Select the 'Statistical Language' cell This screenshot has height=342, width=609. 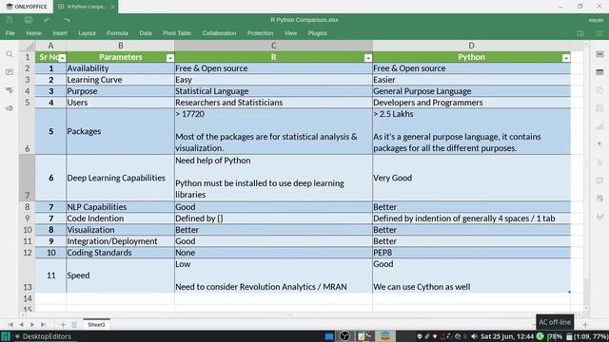click(x=273, y=91)
